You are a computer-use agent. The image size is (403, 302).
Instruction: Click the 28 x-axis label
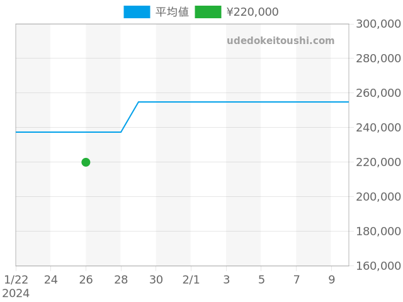(x=121, y=280)
